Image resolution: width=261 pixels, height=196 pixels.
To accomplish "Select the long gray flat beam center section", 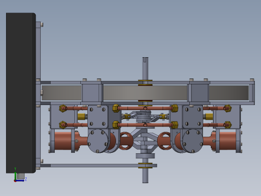I will pyautogui.click(x=145, y=93).
